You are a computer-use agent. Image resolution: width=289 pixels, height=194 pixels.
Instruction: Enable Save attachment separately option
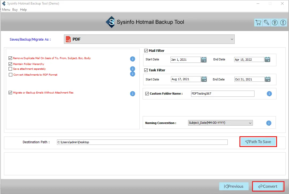click(x=10, y=69)
